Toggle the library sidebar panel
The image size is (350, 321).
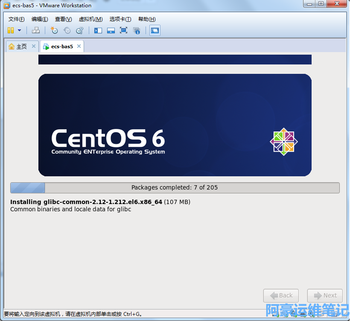pos(98,30)
